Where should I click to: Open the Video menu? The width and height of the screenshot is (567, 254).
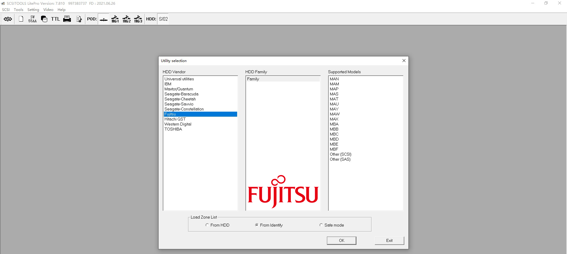click(48, 10)
